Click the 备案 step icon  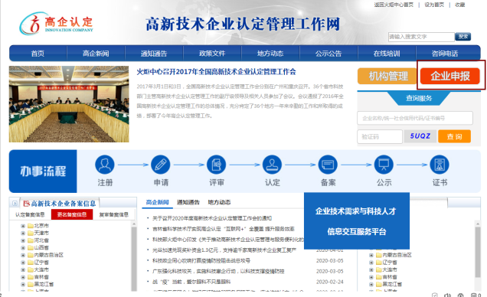(328, 165)
